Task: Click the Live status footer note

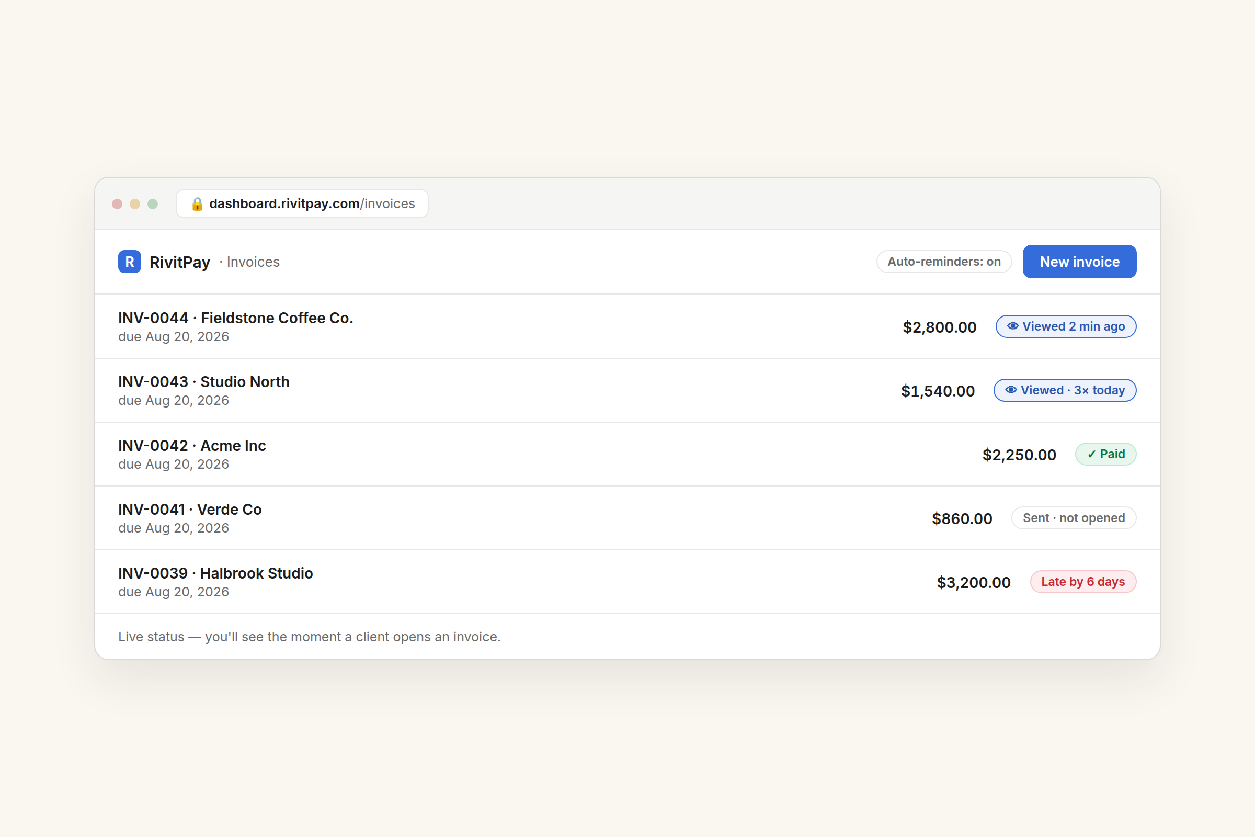Action: point(310,637)
